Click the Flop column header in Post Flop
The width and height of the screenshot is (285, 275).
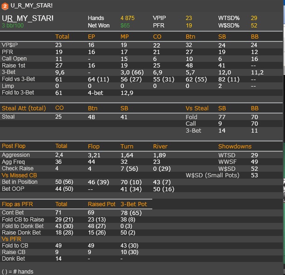94,147
